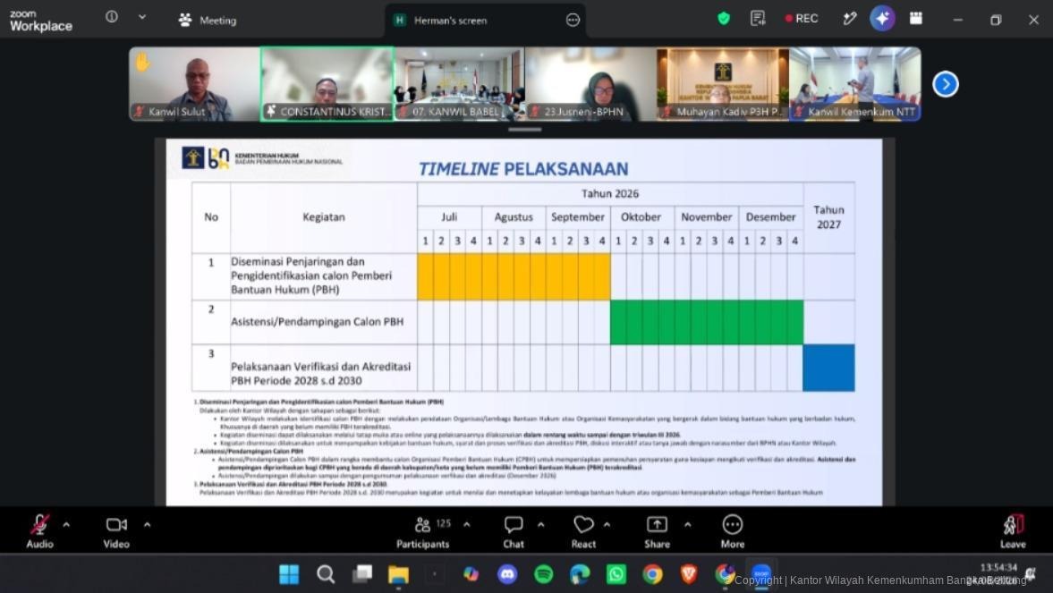Open Microsoft Edge from taskbar
Screen dimensions: 1053x593
[580, 574]
